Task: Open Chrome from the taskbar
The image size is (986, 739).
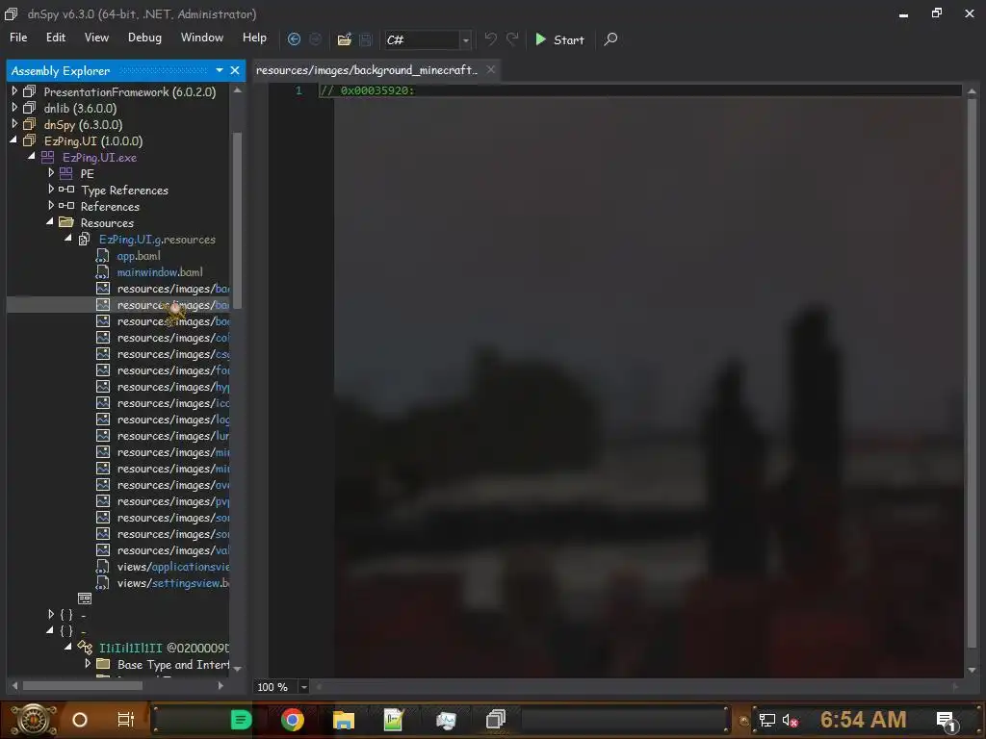Action: 293,720
